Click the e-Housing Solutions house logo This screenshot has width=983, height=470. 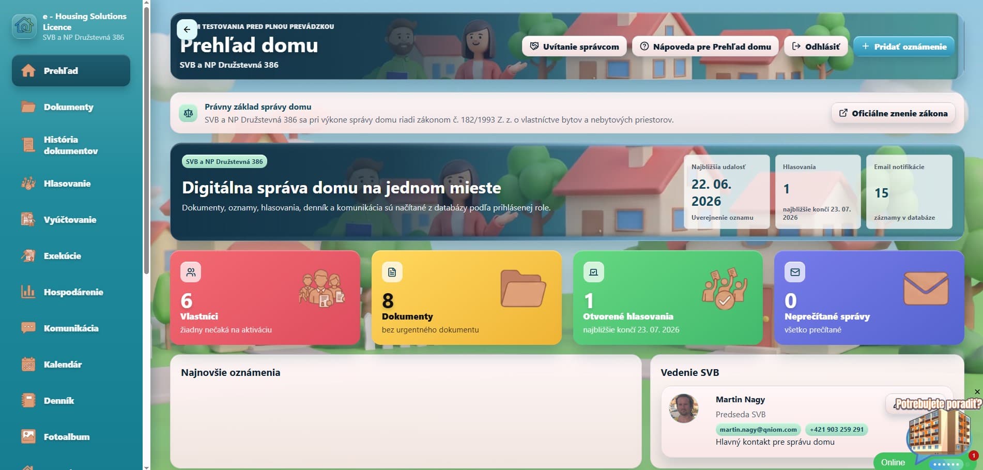click(x=24, y=26)
